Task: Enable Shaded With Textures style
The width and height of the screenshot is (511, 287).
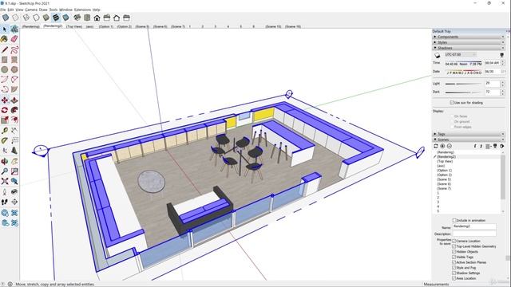Action: pos(56,18)
